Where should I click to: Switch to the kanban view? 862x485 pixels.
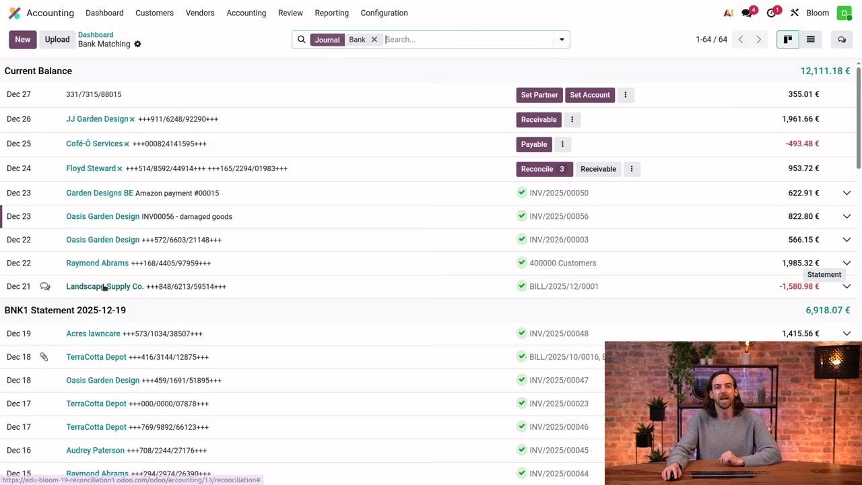(787, 40)
